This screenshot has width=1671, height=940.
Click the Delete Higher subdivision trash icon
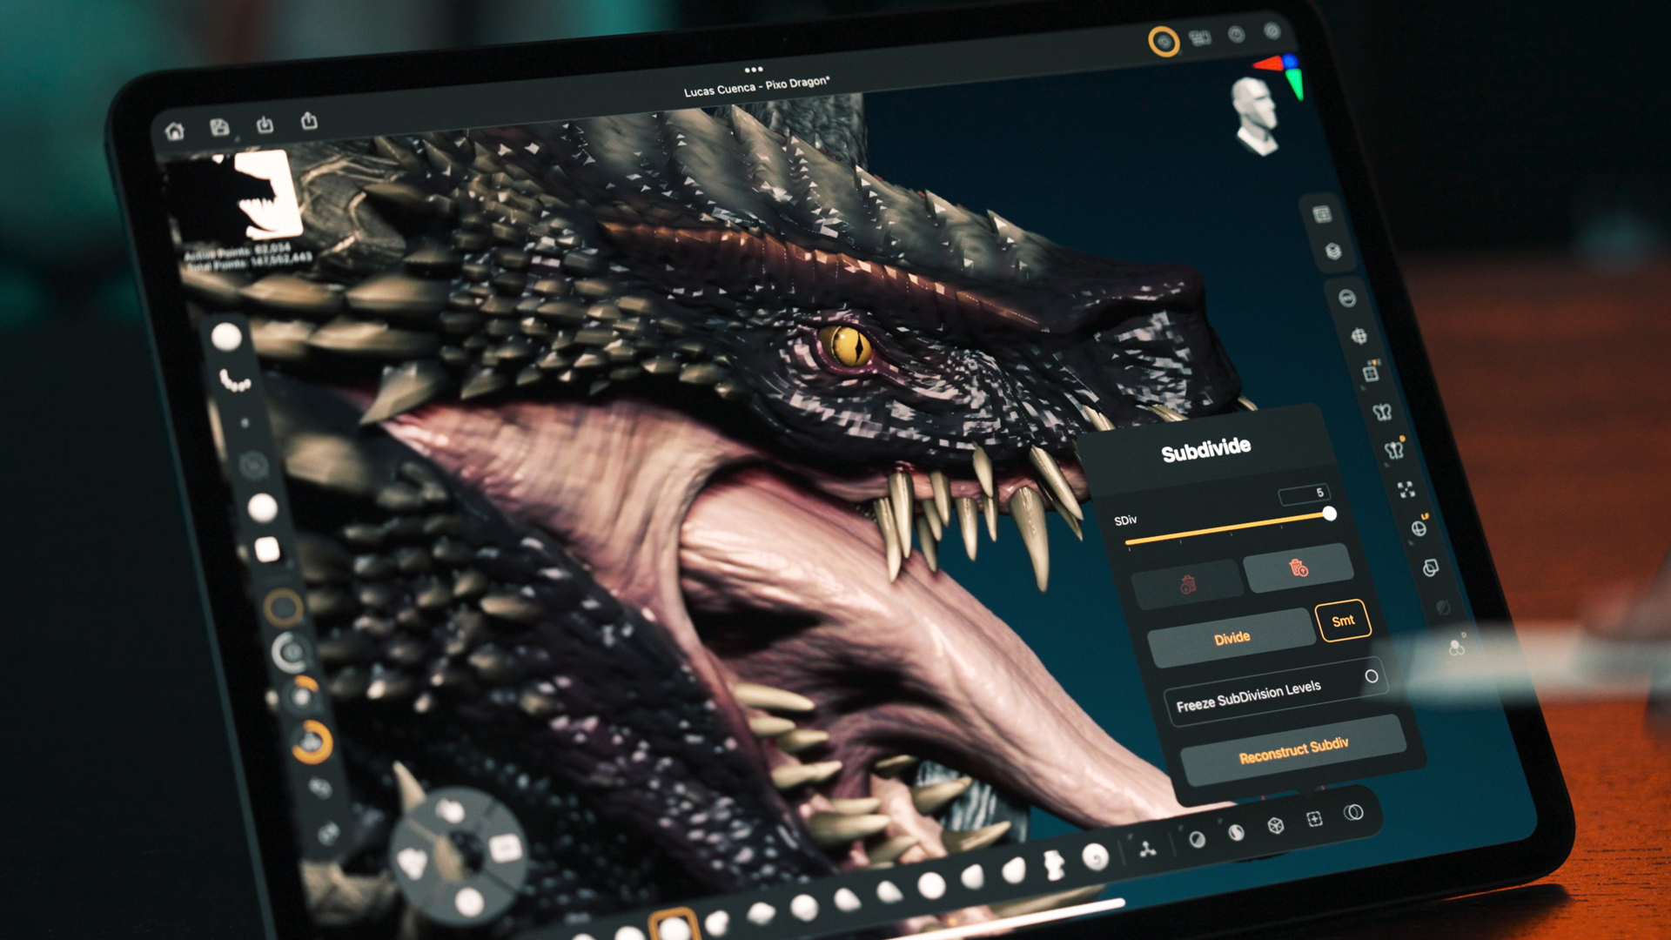tap(1299, 568)
